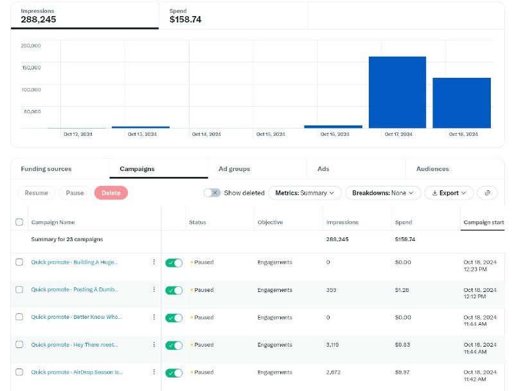Click the Oct 18, 2024 12:23 PM start date
This screenshot has height=391, width=514.
(x=480, y=266)
